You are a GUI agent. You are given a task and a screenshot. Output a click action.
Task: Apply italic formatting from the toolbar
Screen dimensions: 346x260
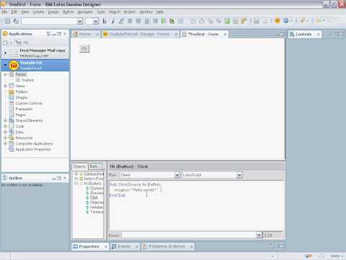click(x=112, y=21)
